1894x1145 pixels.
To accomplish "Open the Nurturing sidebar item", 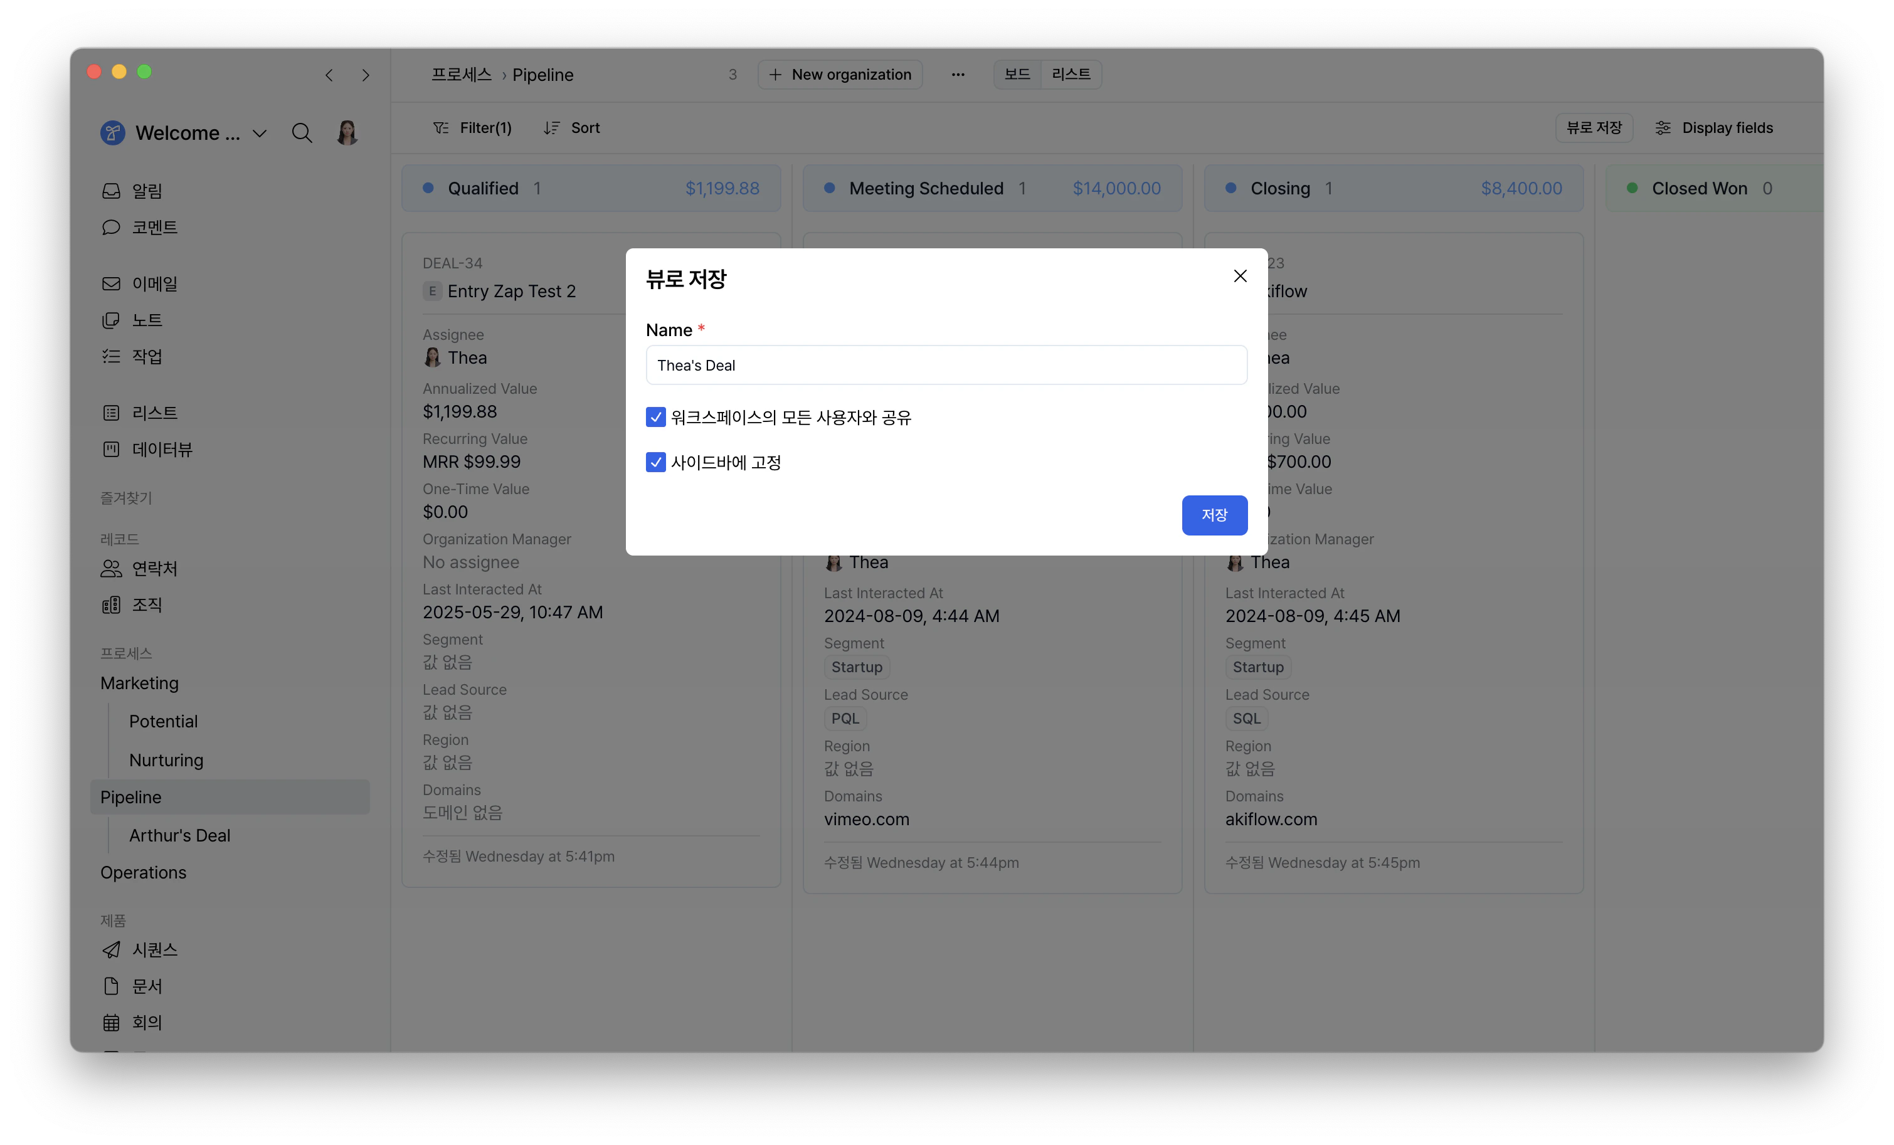I will (166, 760).
